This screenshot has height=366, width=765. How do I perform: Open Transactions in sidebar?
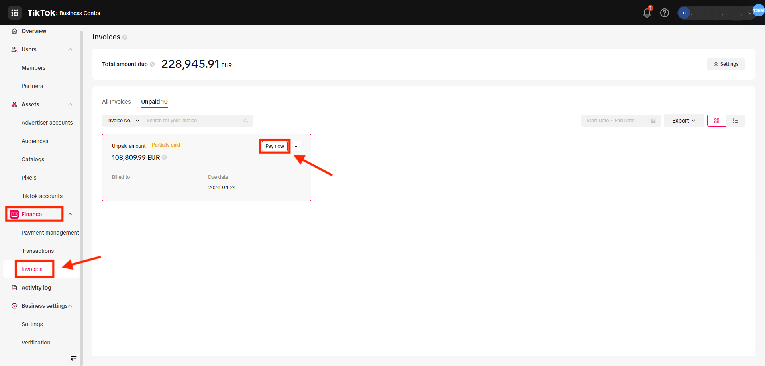pyautogui.click(x=37, y=251)
